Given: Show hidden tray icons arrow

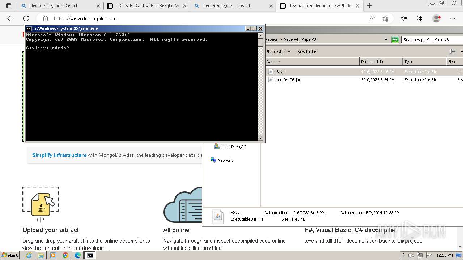Looking at the screenshot, I should tap(403, 255).
